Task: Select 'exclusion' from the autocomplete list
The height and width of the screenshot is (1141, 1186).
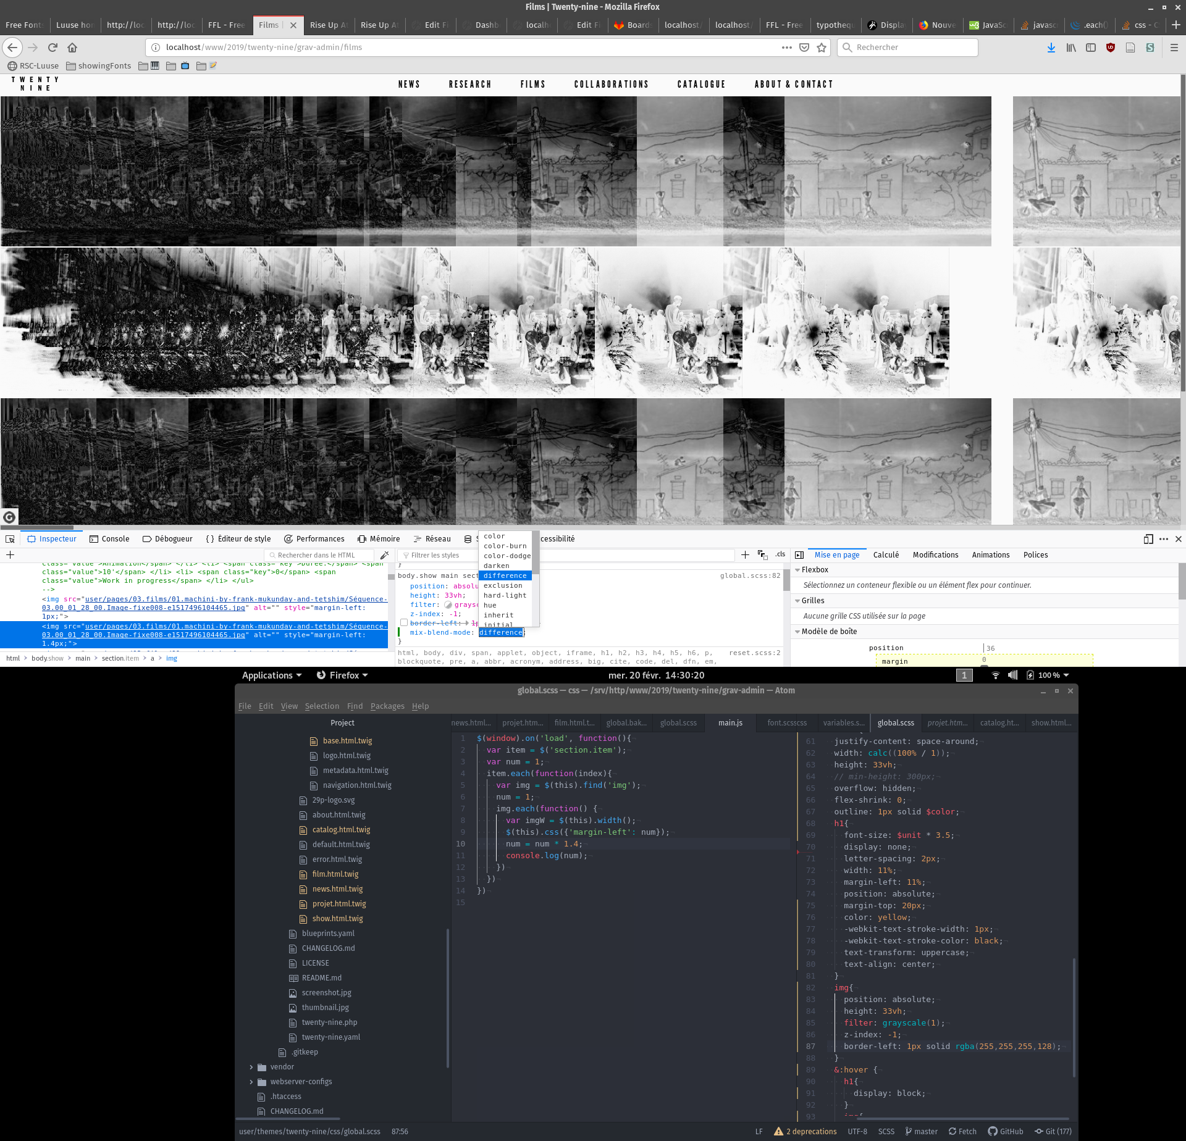Action: [503, 586]
